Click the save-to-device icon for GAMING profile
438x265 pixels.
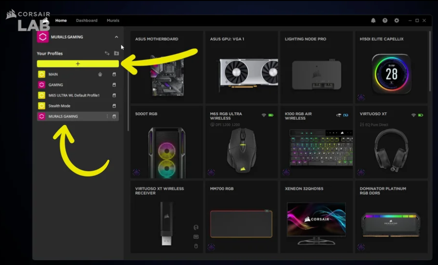point(114,85)
